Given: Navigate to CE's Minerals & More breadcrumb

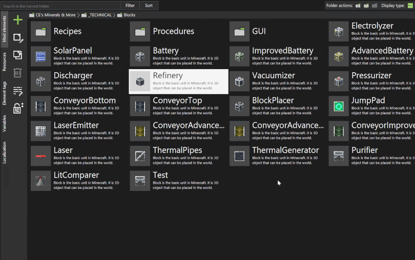Looking at the screenshot, I should tap(52, 15).
